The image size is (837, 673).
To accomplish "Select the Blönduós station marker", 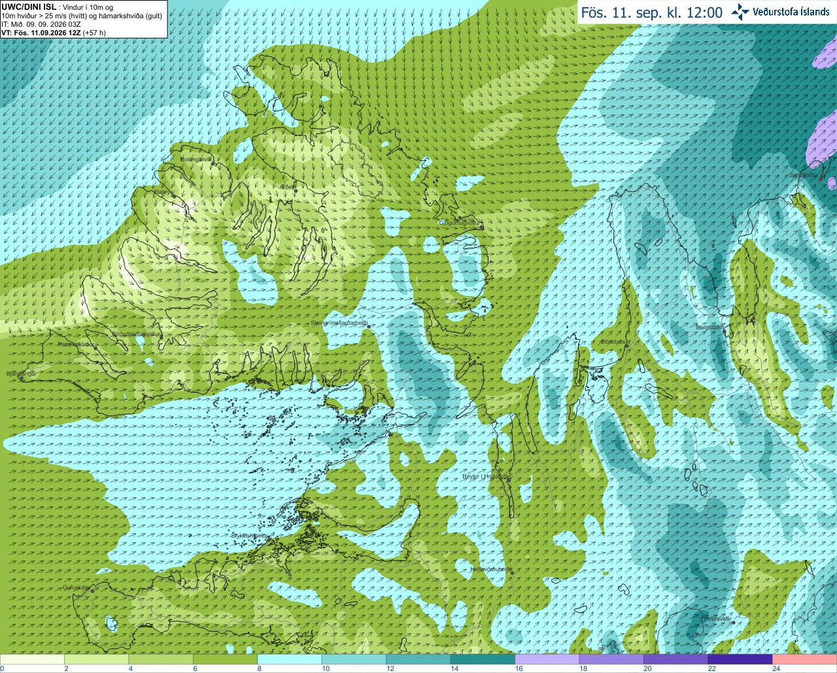I will [x=628, y=346].
